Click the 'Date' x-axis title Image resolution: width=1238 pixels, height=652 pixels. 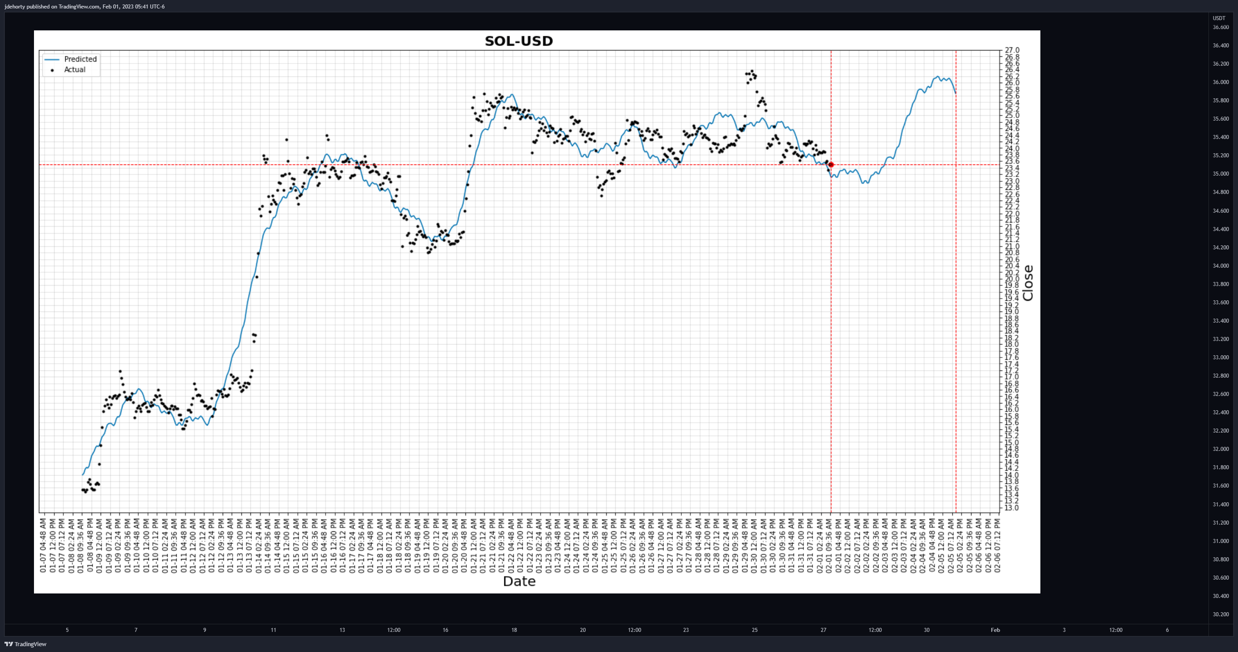[519, 581]
